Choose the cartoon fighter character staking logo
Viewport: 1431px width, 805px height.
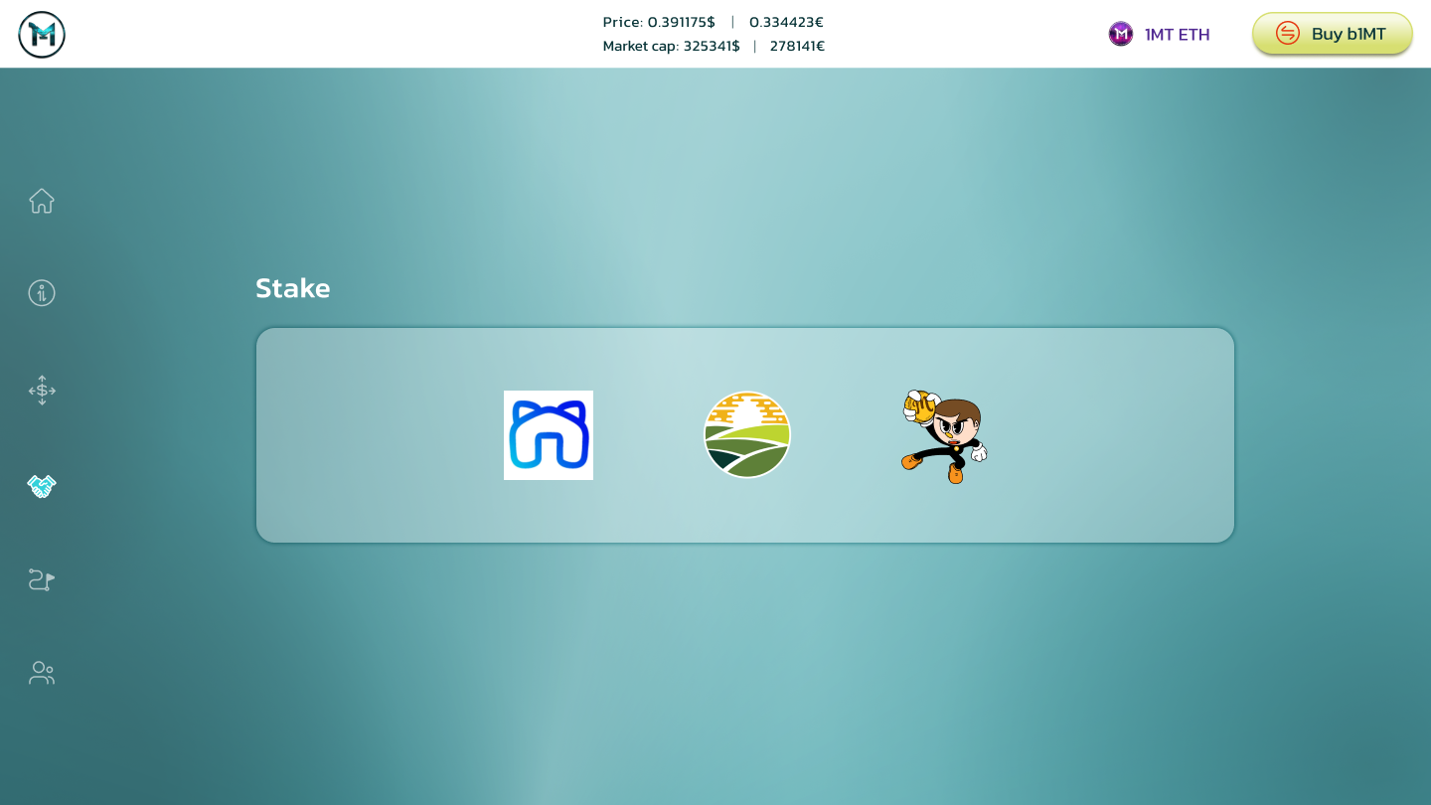[x=944, y=435]
